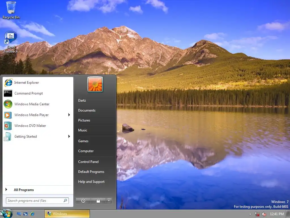
Task: Open the clock showing 12:41 PM
Action: 277,214
